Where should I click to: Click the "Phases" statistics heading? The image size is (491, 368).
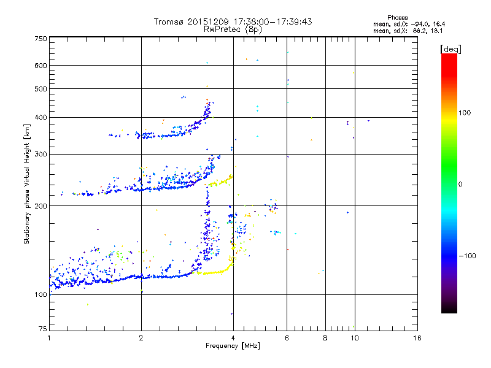[x=397, y=18]
